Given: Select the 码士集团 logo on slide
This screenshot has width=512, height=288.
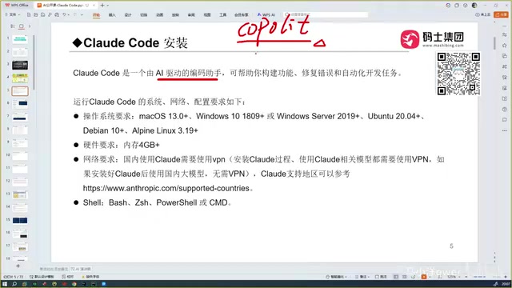Looking at the screenshot, I should pyautogui.click(x=432, y=39).
